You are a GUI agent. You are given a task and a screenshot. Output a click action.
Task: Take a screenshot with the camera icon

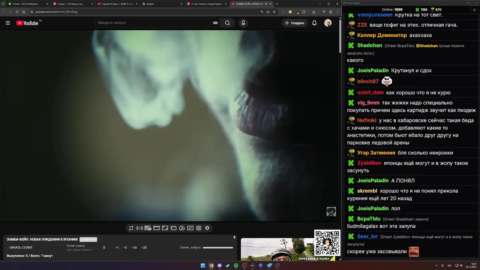[199, 228]
